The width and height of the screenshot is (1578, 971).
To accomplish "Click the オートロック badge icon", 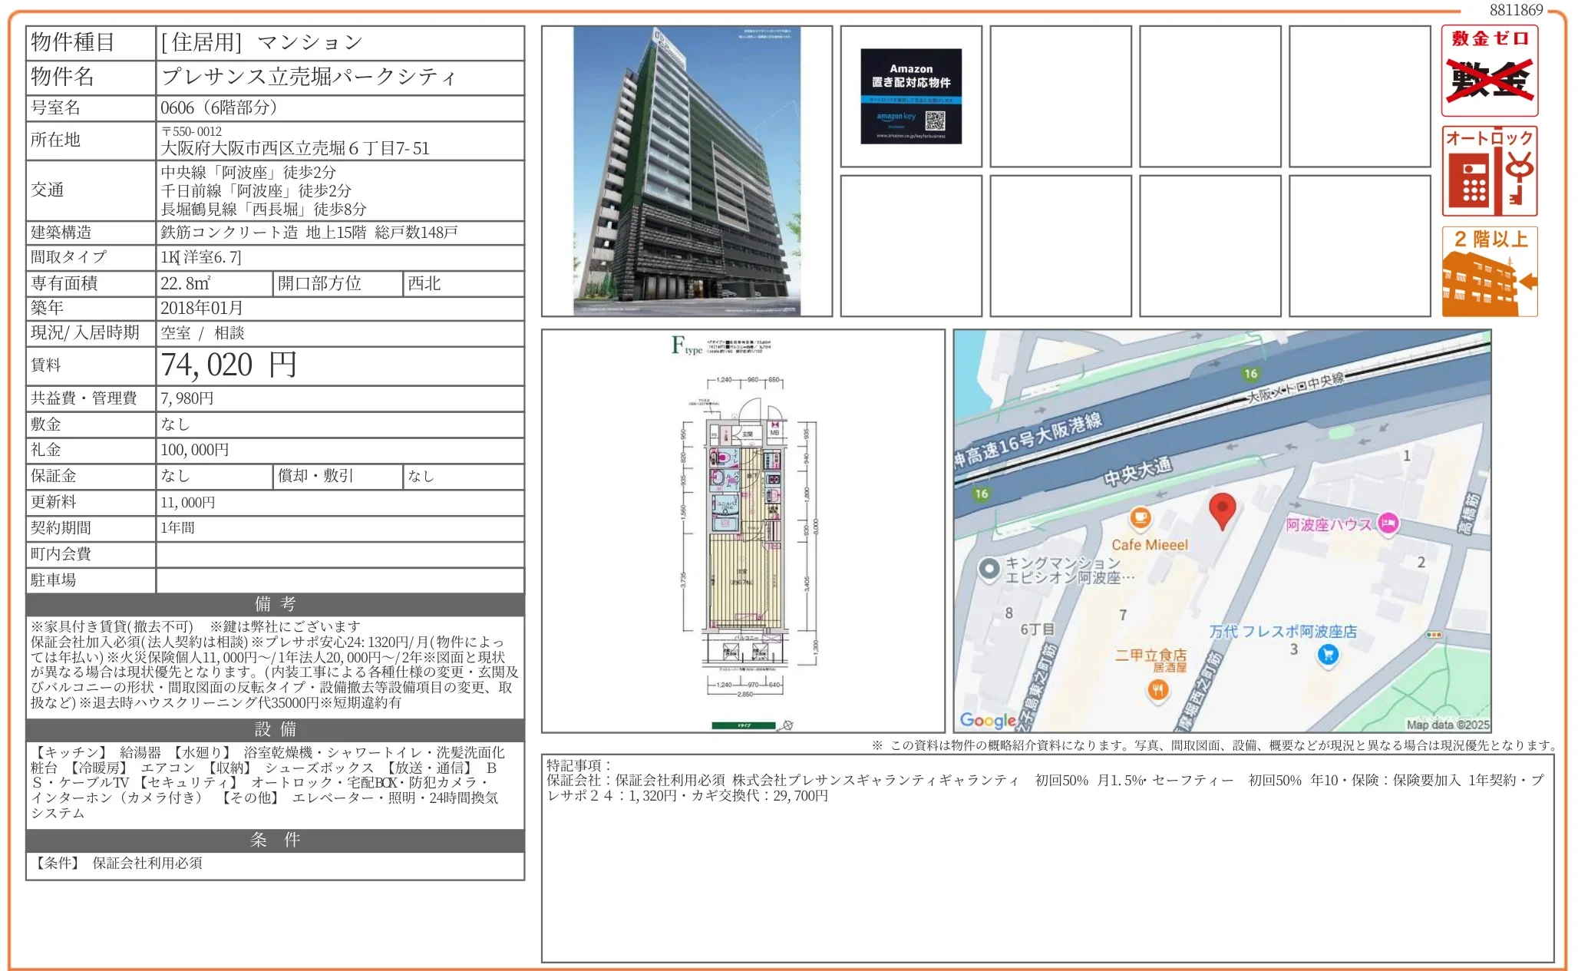I will coord(1489,171).
